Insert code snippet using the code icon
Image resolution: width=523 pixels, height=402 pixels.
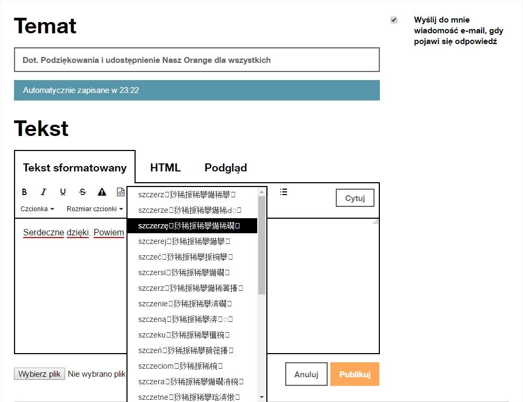point(121,192)
